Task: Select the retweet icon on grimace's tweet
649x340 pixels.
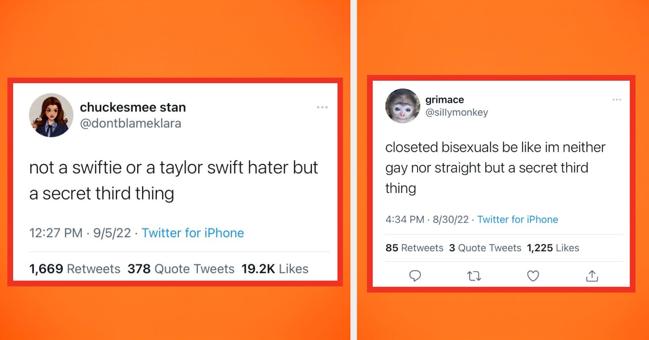Action: 473,276
